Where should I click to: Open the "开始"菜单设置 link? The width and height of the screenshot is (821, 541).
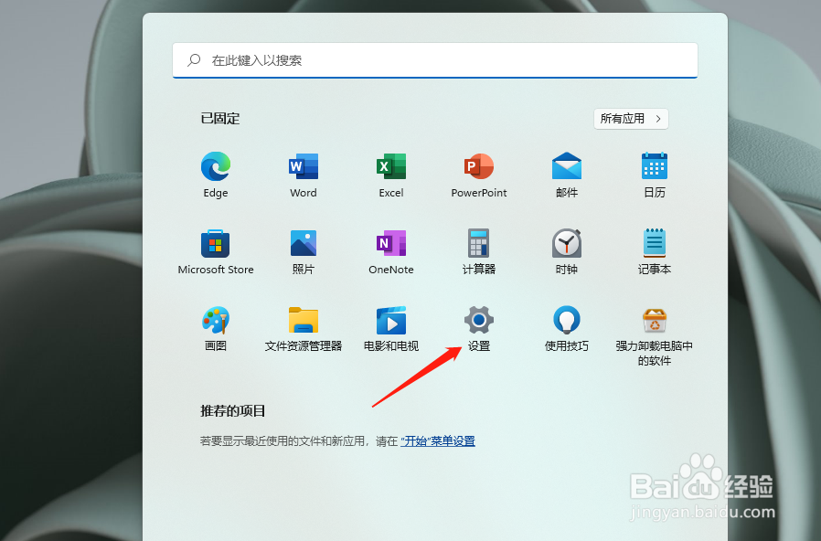(x=438, y=441)
